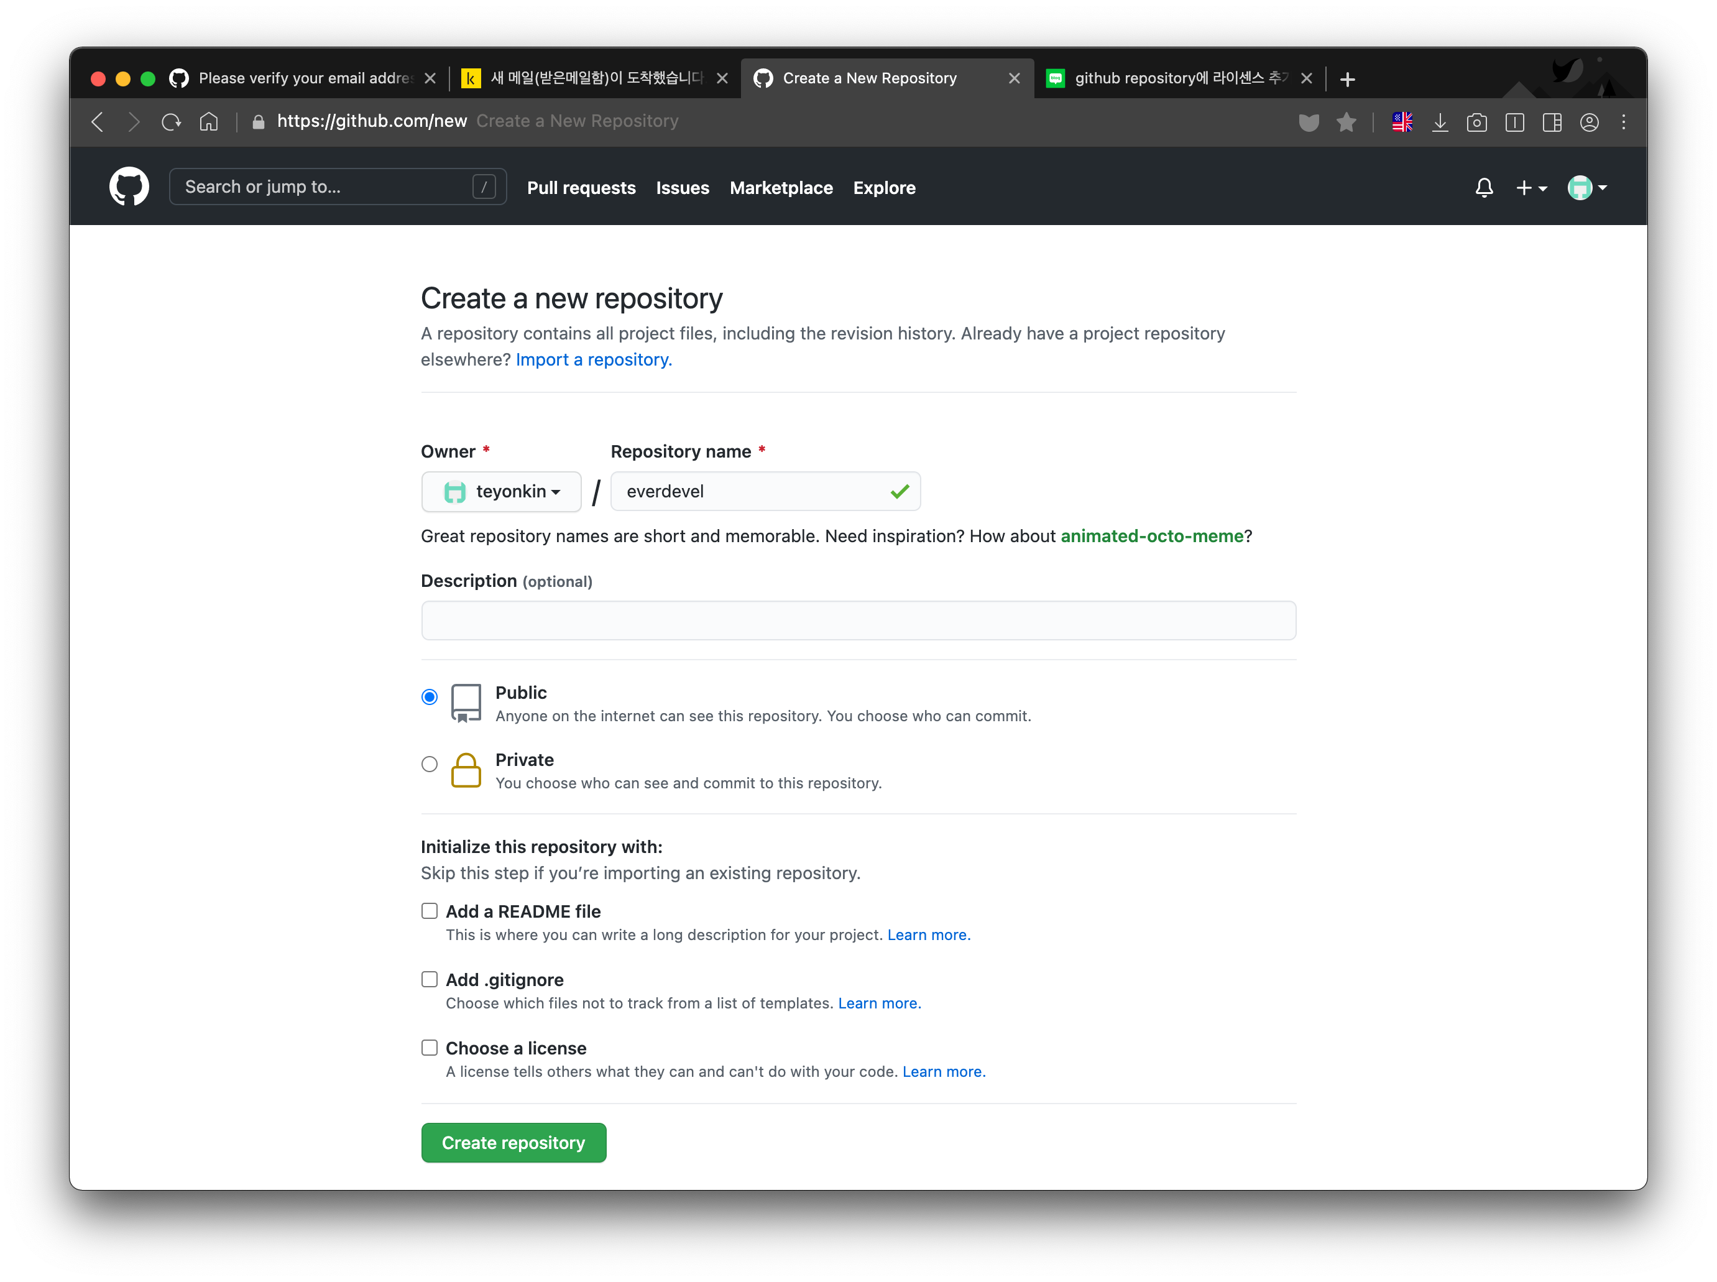Viewport: 1717px width, 1282px height.
Task: Click Learn more for license
Action: pyautogui.click(x=944, y=1071)
